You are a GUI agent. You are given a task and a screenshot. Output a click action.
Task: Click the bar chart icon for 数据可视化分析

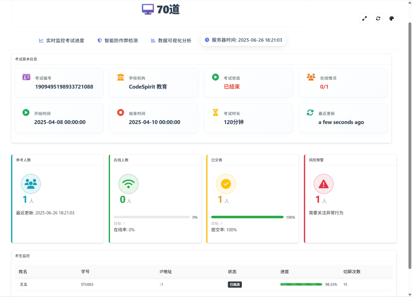(x=153, y=40)
